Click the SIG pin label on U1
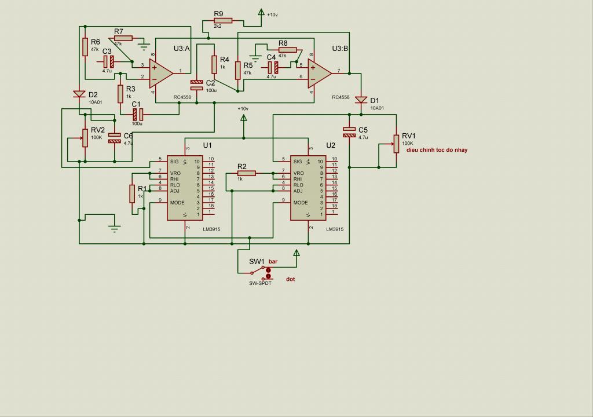This screenshot has width=593, height=417. (174, 162)
